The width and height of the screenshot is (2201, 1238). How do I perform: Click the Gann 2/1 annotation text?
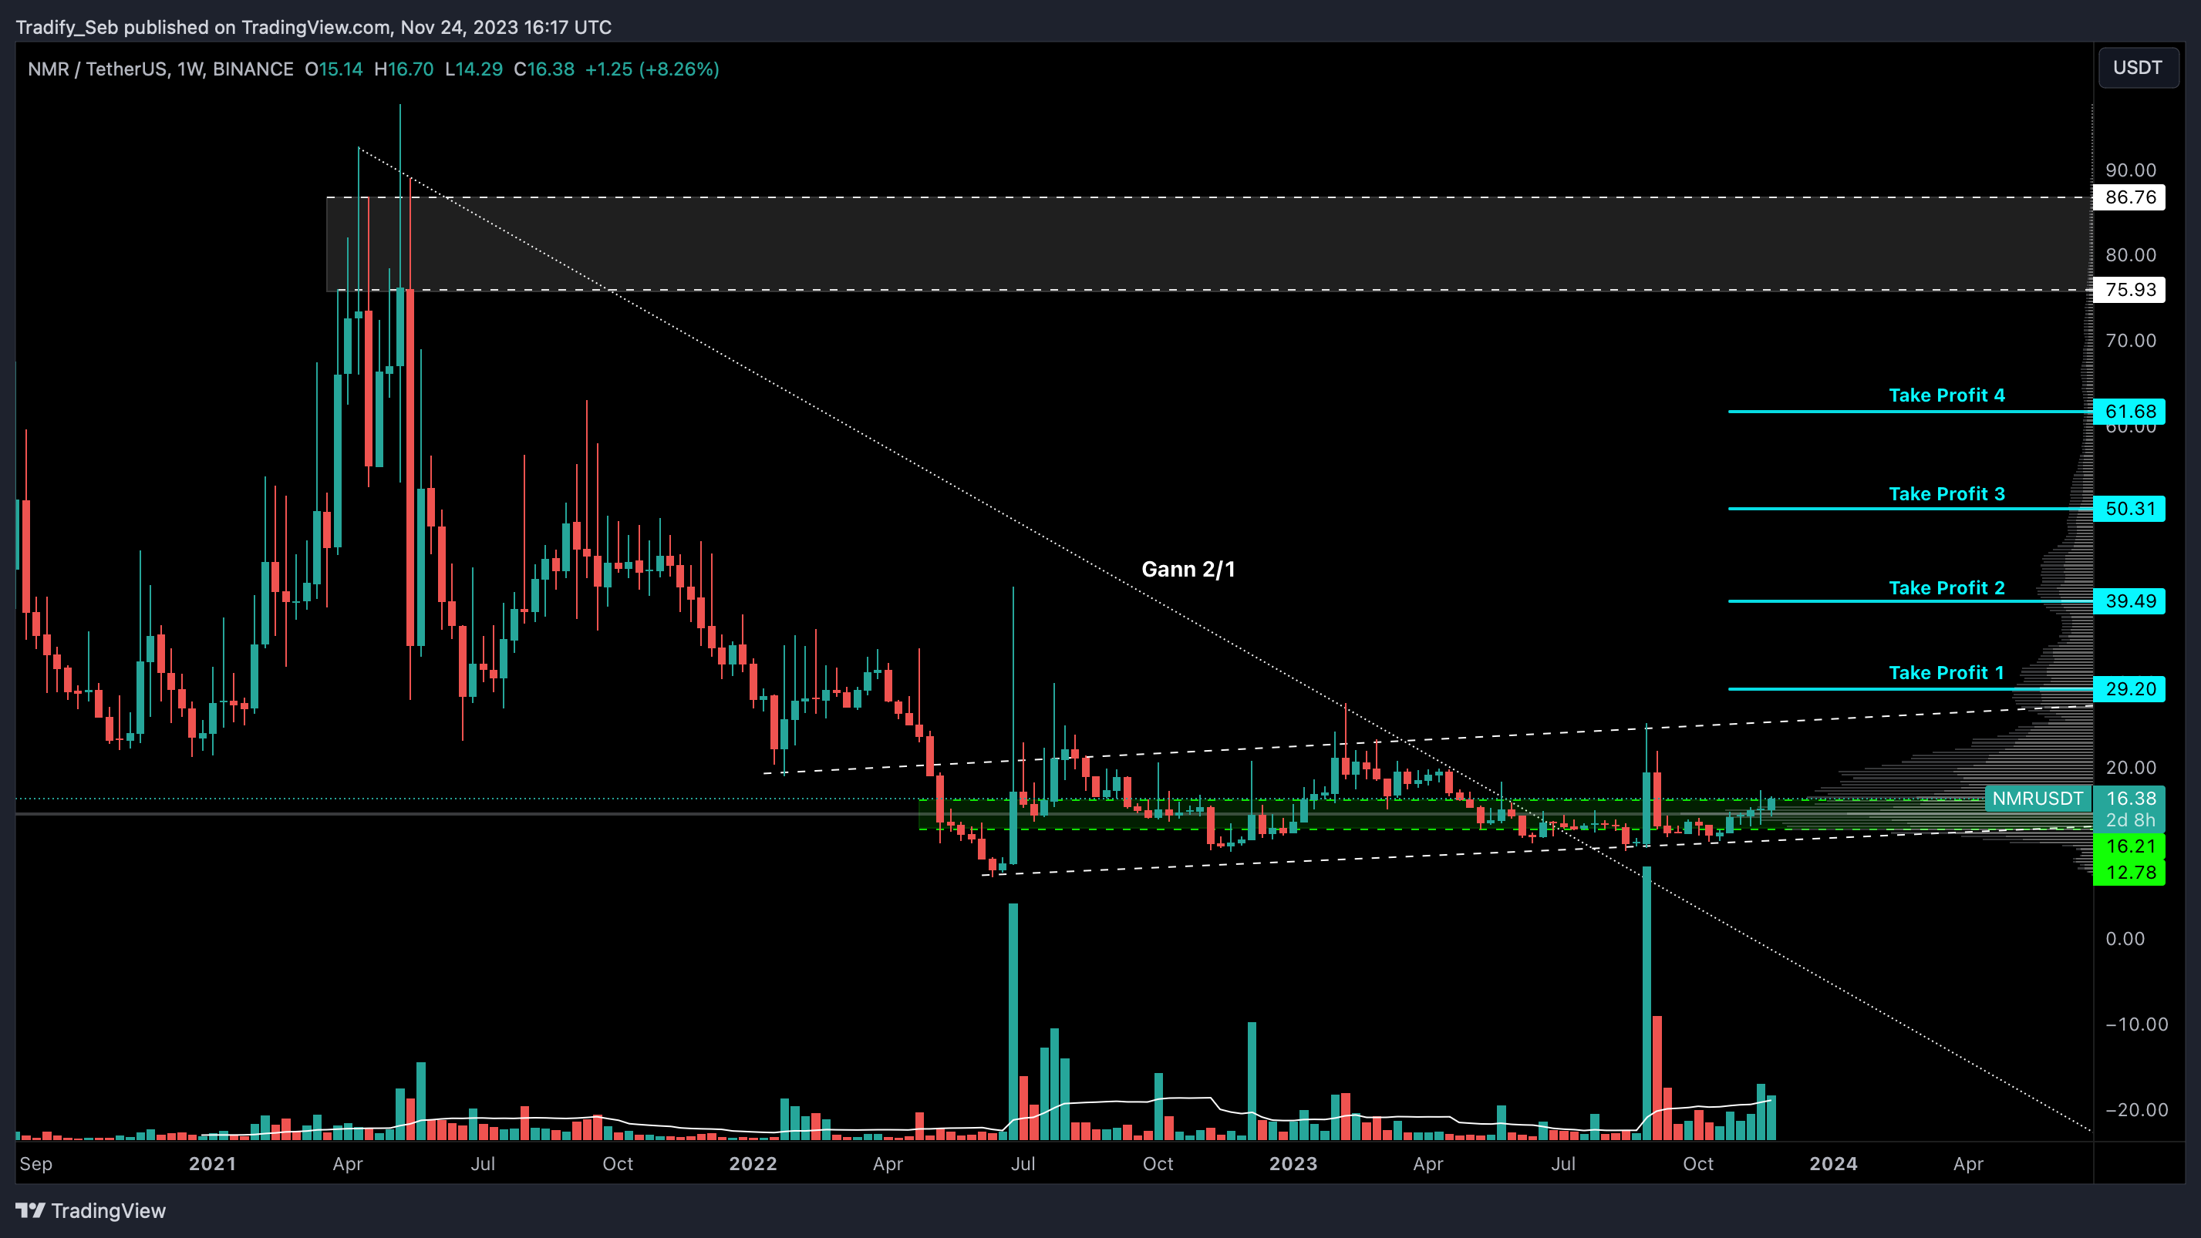pyautogui.click(x=1188, y=570)
